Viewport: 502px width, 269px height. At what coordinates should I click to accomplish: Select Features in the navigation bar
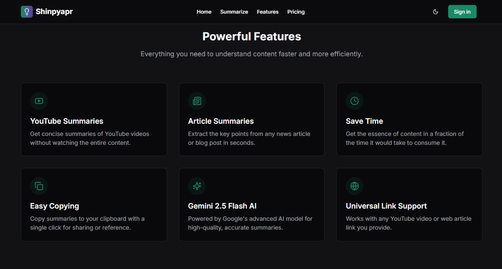267,12
